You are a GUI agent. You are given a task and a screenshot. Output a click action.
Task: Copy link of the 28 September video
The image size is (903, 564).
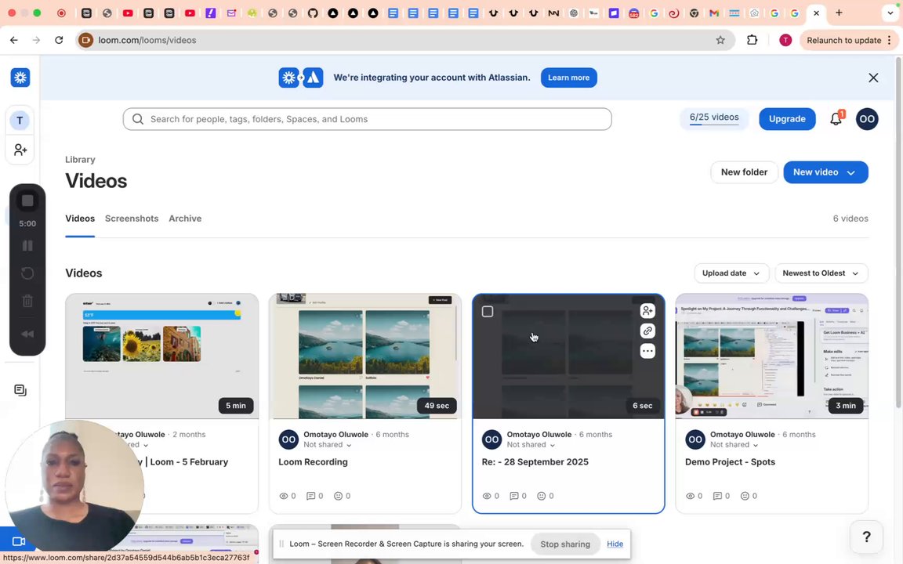coord(647,331)
